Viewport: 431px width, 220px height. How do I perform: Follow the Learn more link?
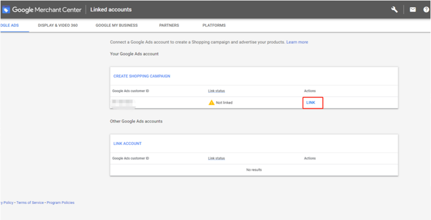[297, 42]
